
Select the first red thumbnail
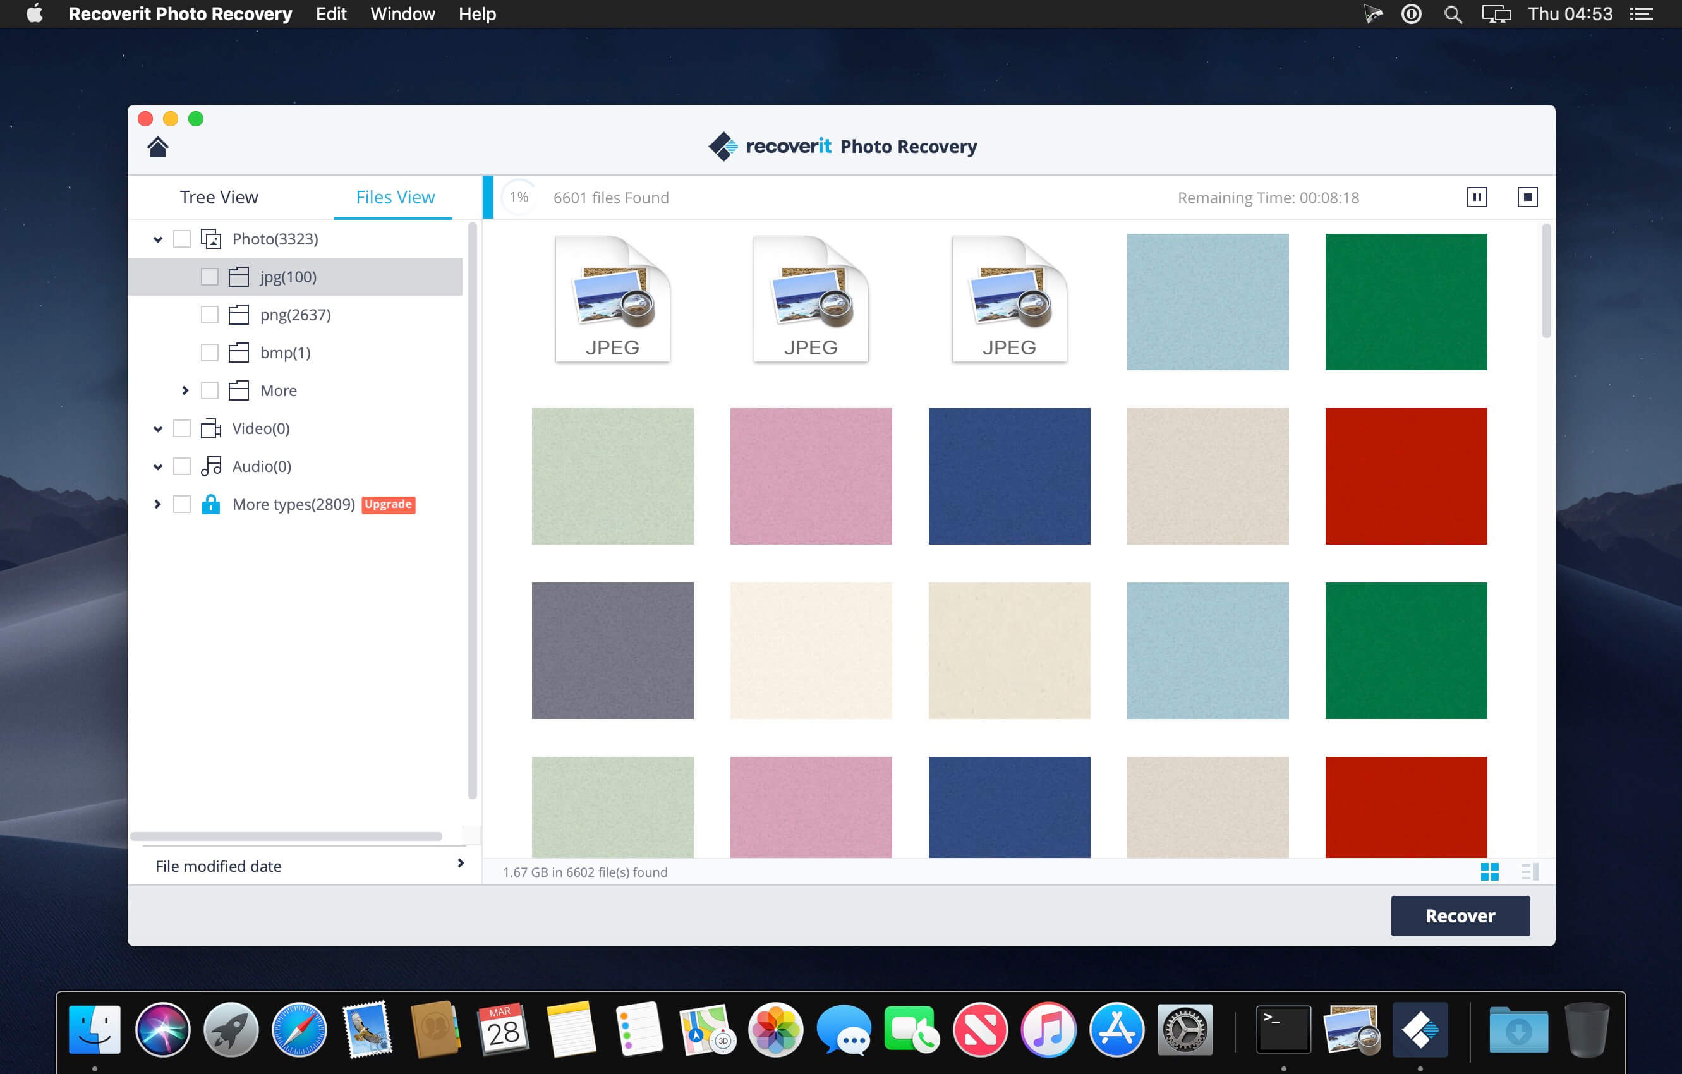(x=1405, y=476)
